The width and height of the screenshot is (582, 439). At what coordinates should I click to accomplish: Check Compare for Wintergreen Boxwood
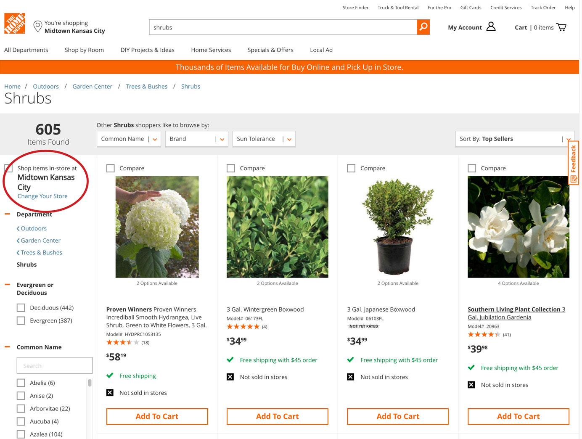pyautogui.click(x=231, y=168)
